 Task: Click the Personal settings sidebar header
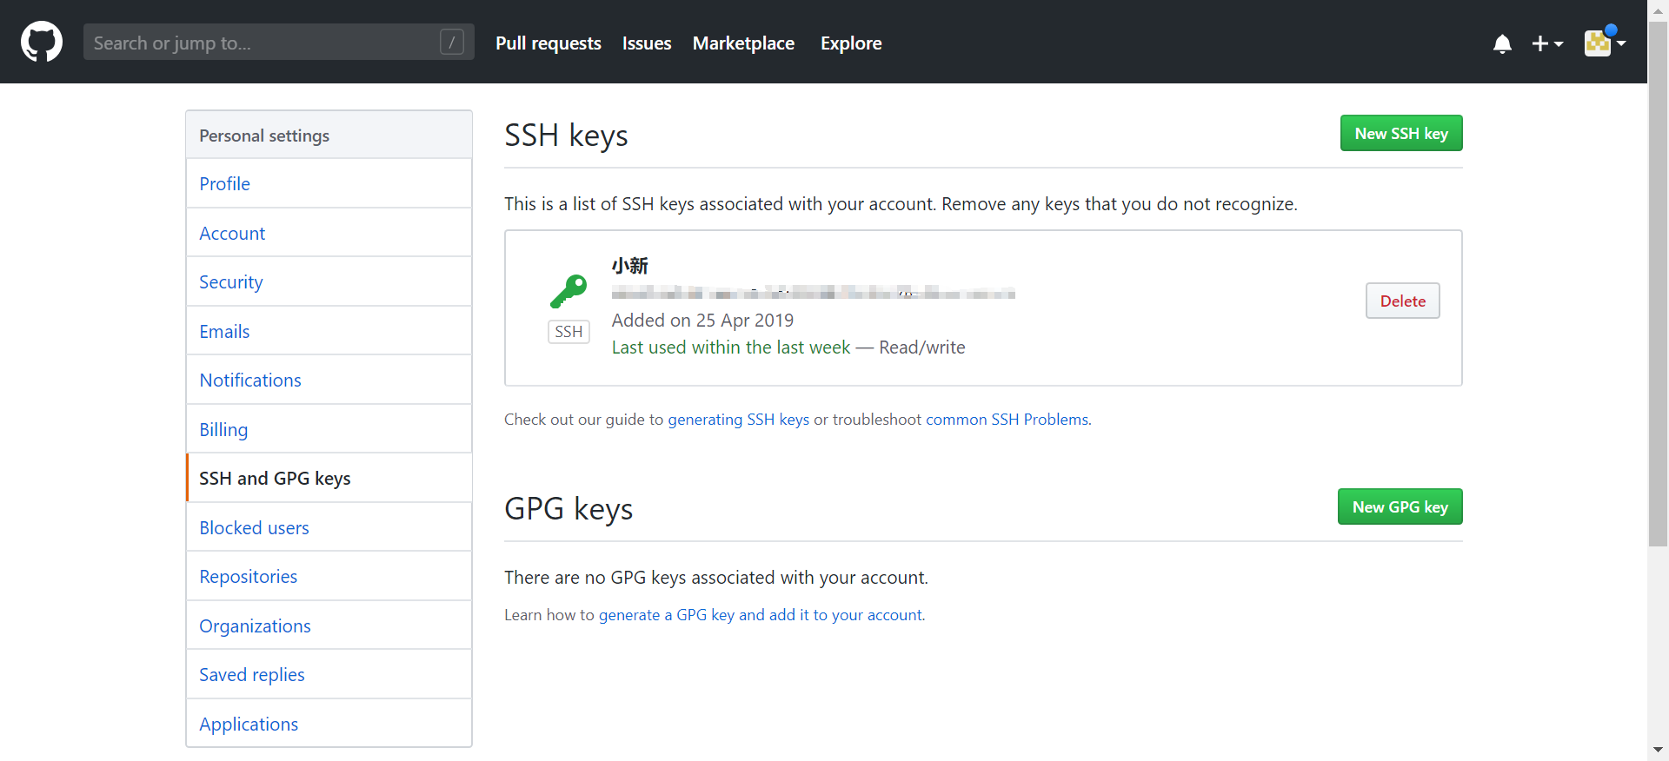point(329,135)
